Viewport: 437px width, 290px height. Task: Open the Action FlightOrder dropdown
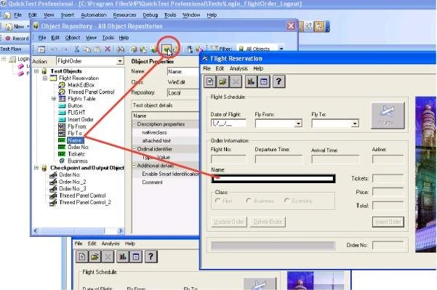tap(120, 61)
